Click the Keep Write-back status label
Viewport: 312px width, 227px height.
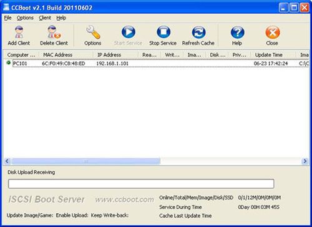(x=110, y=215)
